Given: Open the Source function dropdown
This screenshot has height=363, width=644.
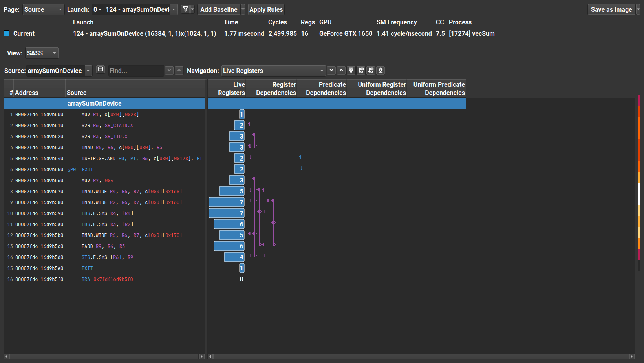Looking at the screenshot, I should pos(59,71).
